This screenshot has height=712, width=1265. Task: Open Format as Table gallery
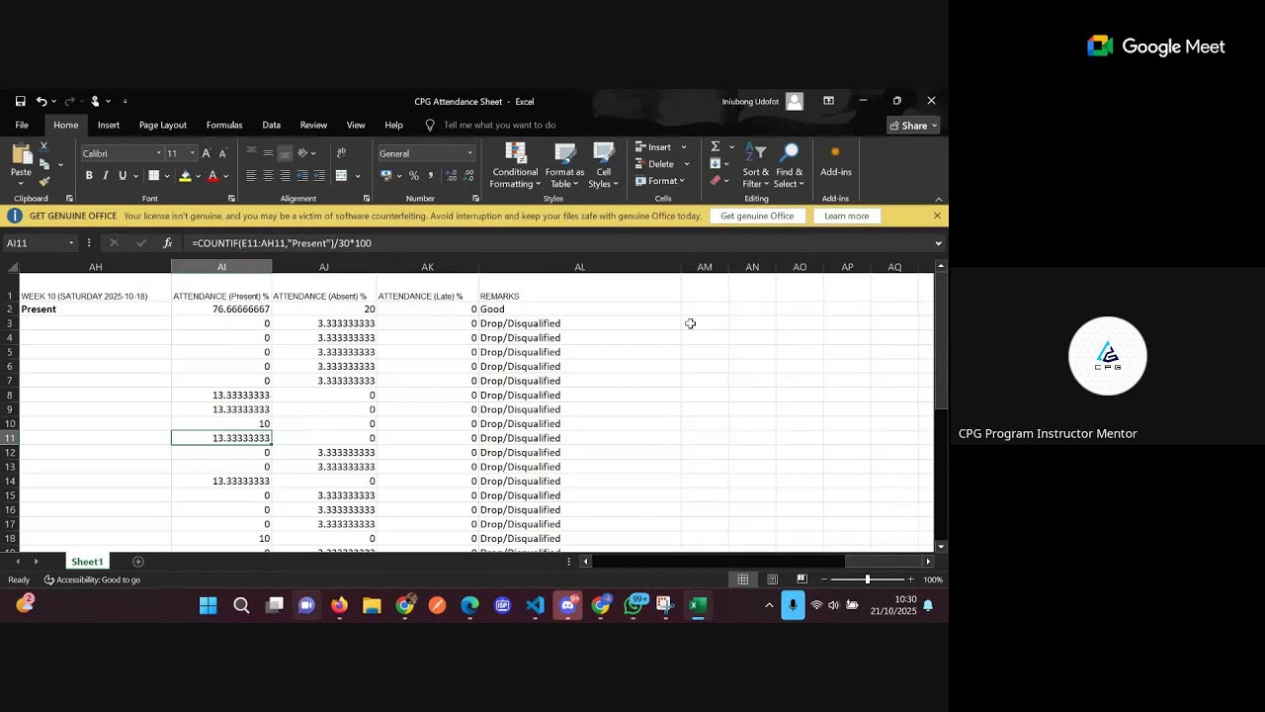click(x=564, y=165)
